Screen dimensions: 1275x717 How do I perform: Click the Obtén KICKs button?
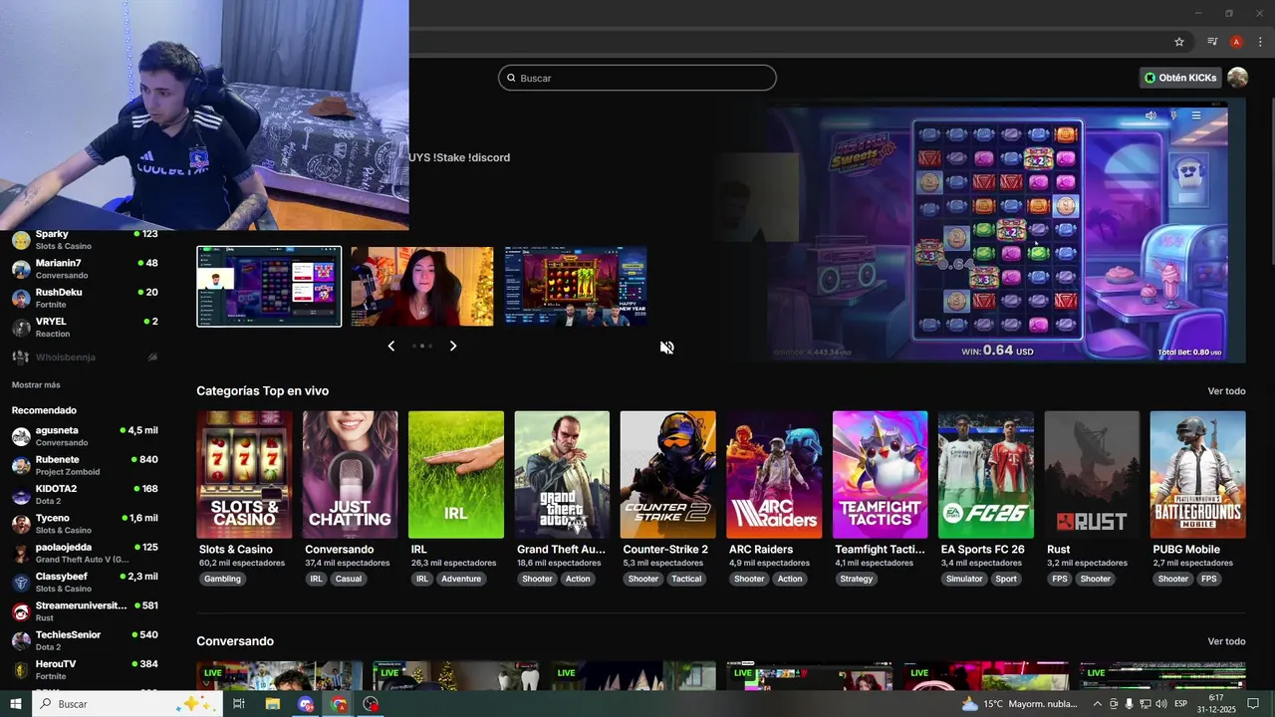(1181, 78)
